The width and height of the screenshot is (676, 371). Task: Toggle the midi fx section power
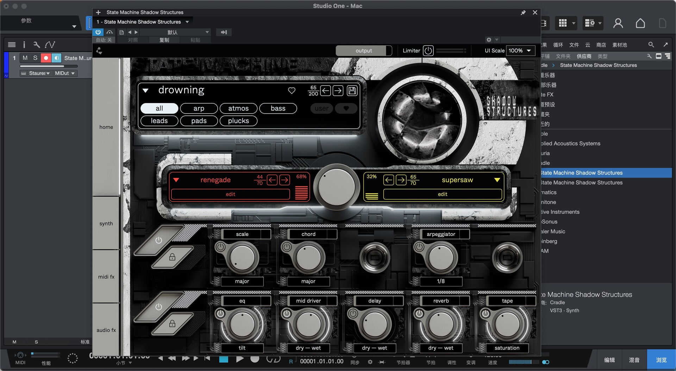159,240
